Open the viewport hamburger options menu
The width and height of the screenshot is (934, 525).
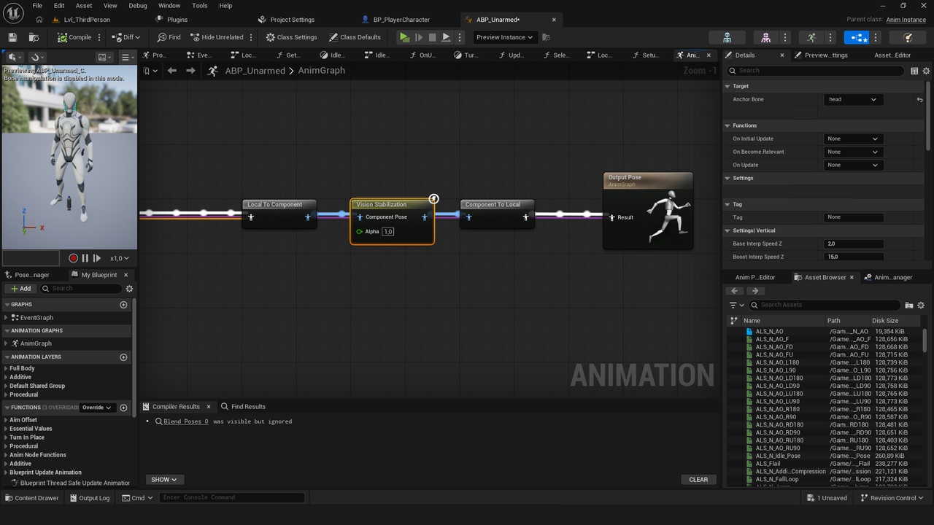pos(126,57)
